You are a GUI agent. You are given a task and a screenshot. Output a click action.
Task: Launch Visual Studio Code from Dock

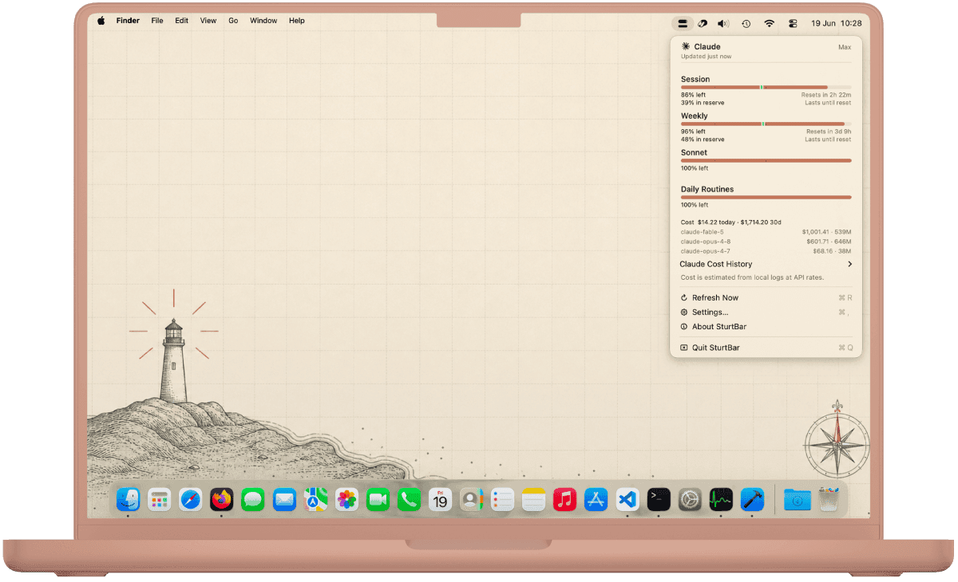click(627, 500)
